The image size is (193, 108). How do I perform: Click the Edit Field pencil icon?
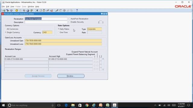point(57,10)
